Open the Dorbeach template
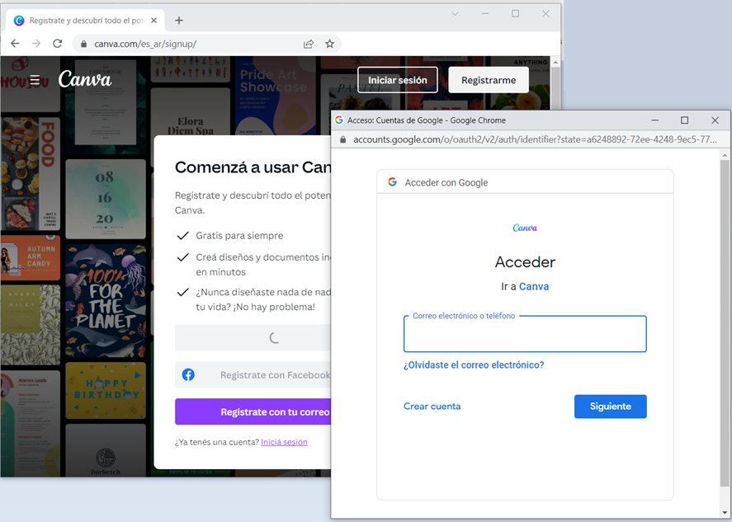 106,450
